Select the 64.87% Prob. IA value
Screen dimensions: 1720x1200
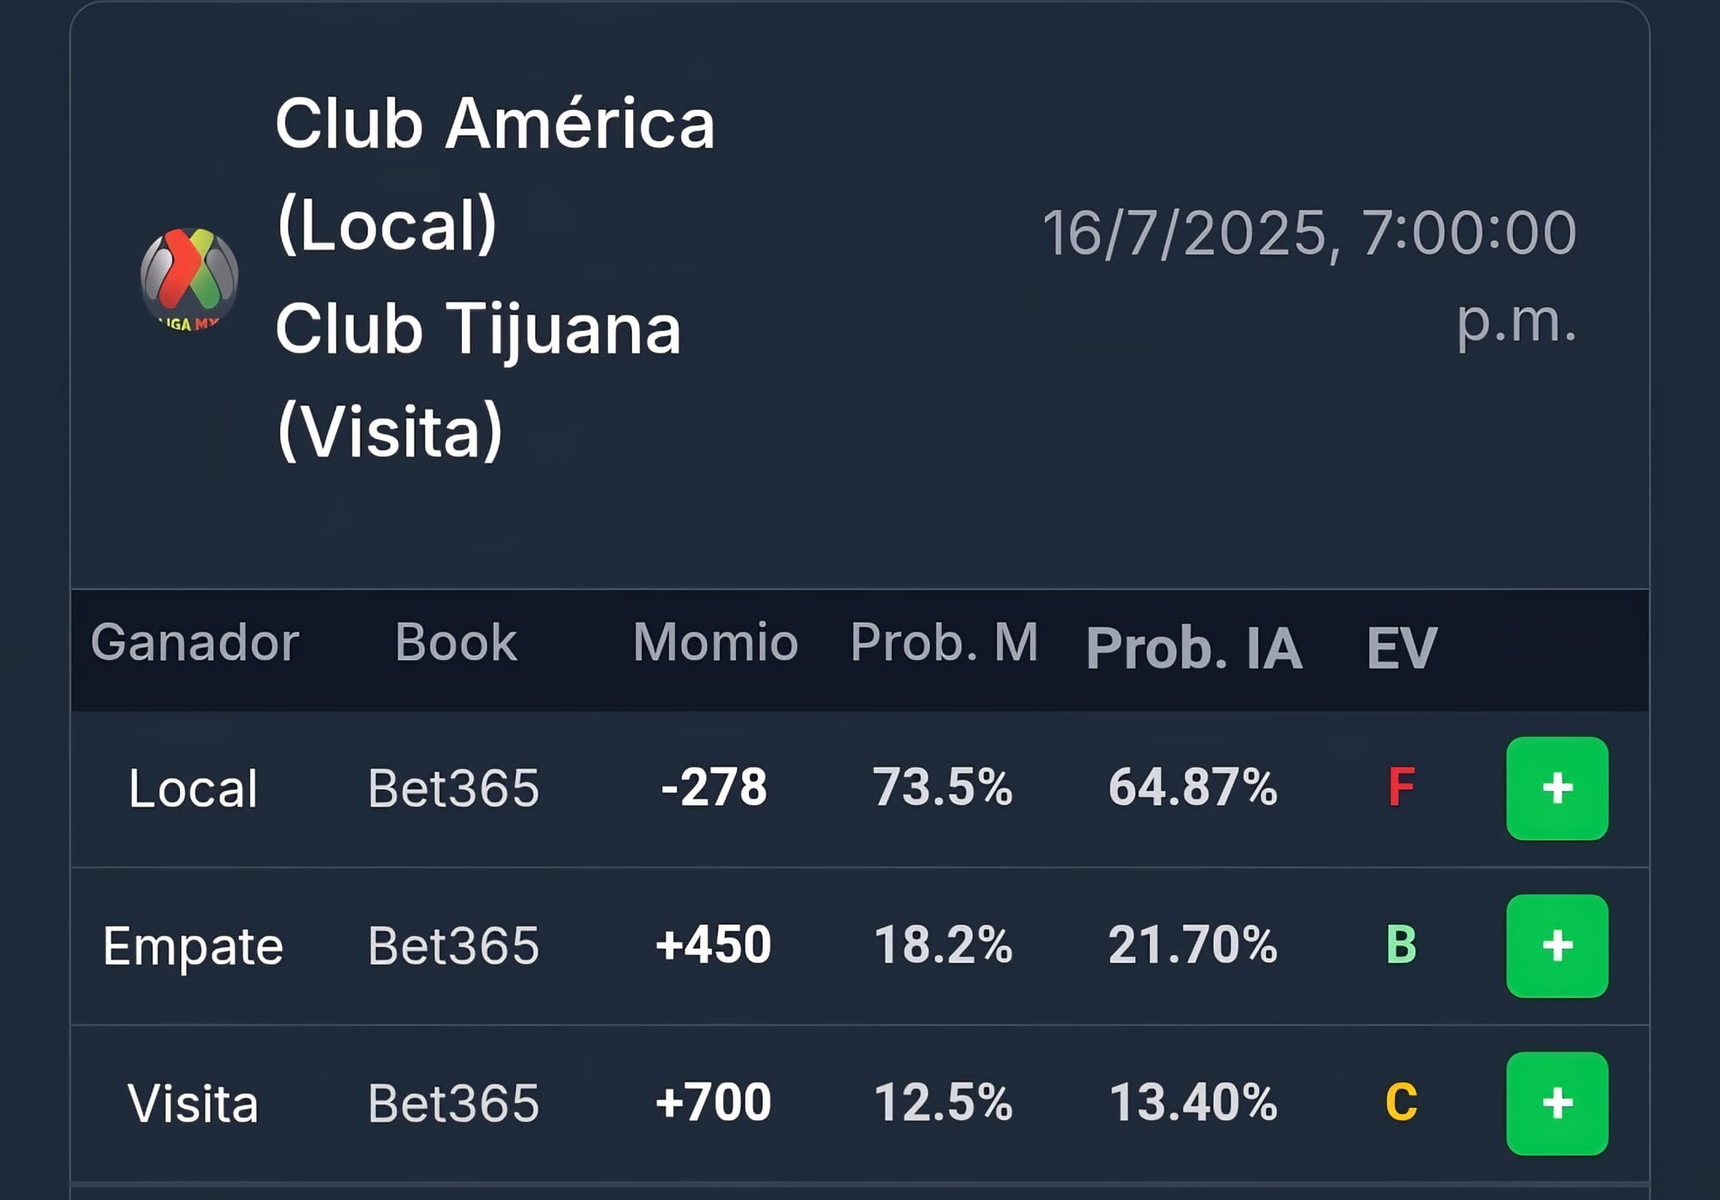(1193, 787)
